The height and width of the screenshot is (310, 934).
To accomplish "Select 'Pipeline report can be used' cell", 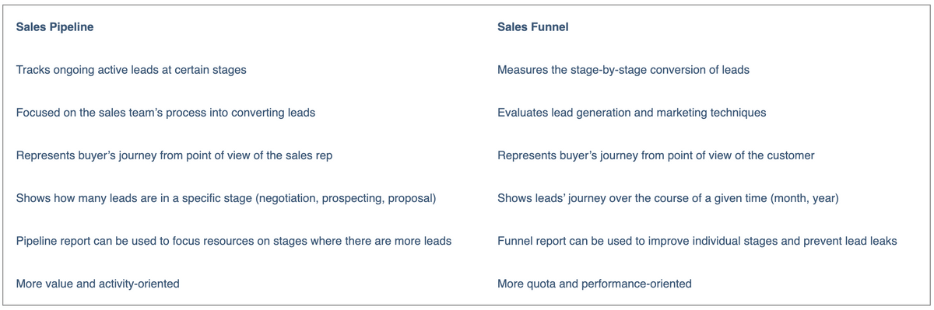I will click(233, 241).
